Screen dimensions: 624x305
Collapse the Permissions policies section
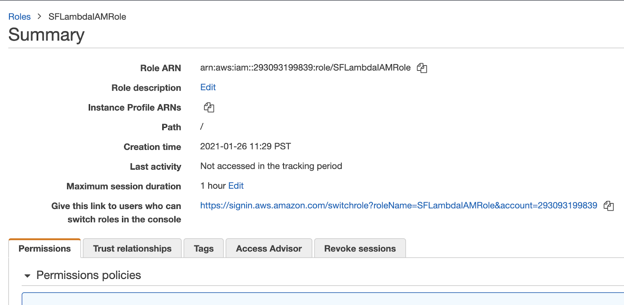(27, 276)
